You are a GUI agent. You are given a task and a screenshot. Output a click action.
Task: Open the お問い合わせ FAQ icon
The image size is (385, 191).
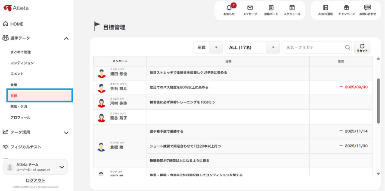(x=367, y=8)
